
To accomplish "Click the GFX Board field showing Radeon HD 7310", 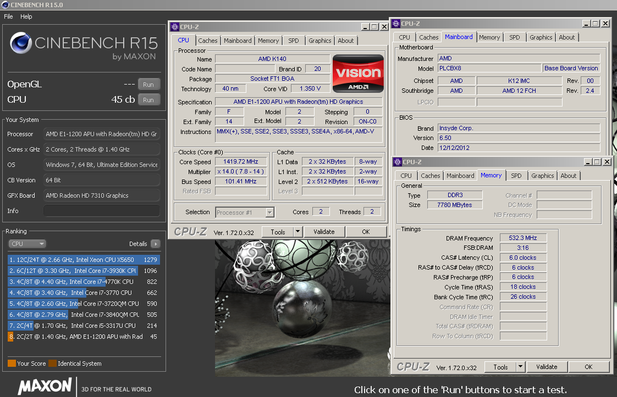I will [x=102, y=195].
